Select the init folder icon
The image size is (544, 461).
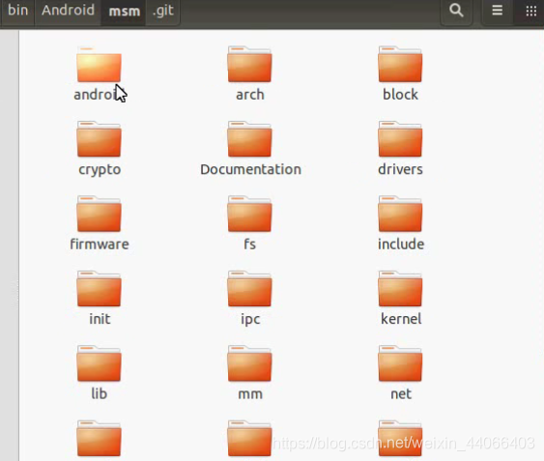99,288
